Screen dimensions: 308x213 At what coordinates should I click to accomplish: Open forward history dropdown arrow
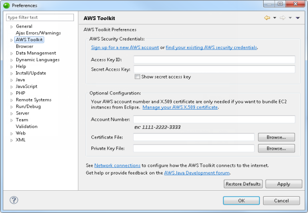290,18
